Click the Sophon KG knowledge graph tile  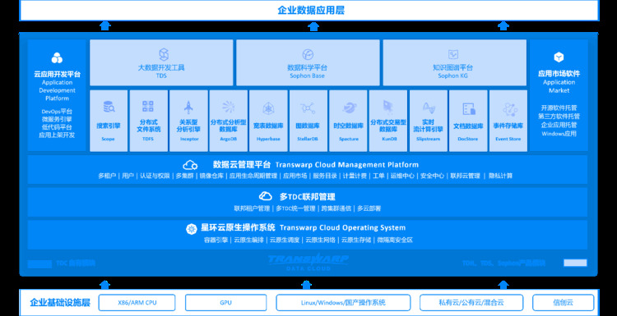pyautogui.click(x=454, y=62)
